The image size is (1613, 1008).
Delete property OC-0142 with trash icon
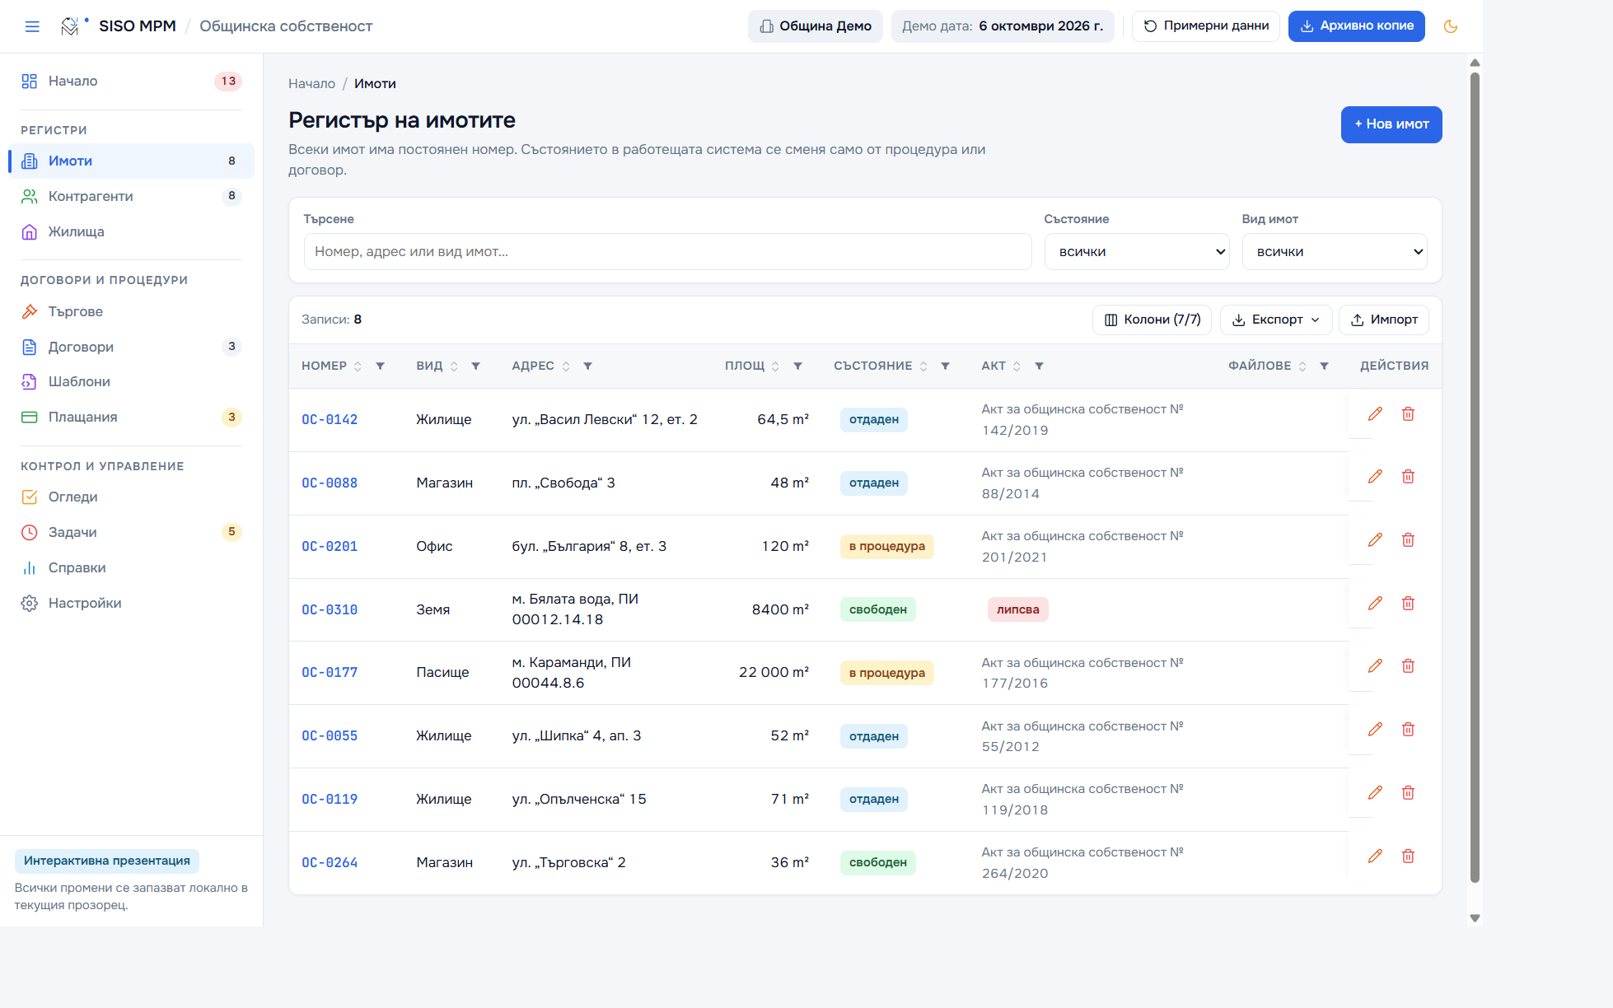[x=1408, y=413]
